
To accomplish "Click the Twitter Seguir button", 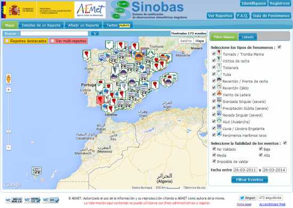I will [247, 198].
